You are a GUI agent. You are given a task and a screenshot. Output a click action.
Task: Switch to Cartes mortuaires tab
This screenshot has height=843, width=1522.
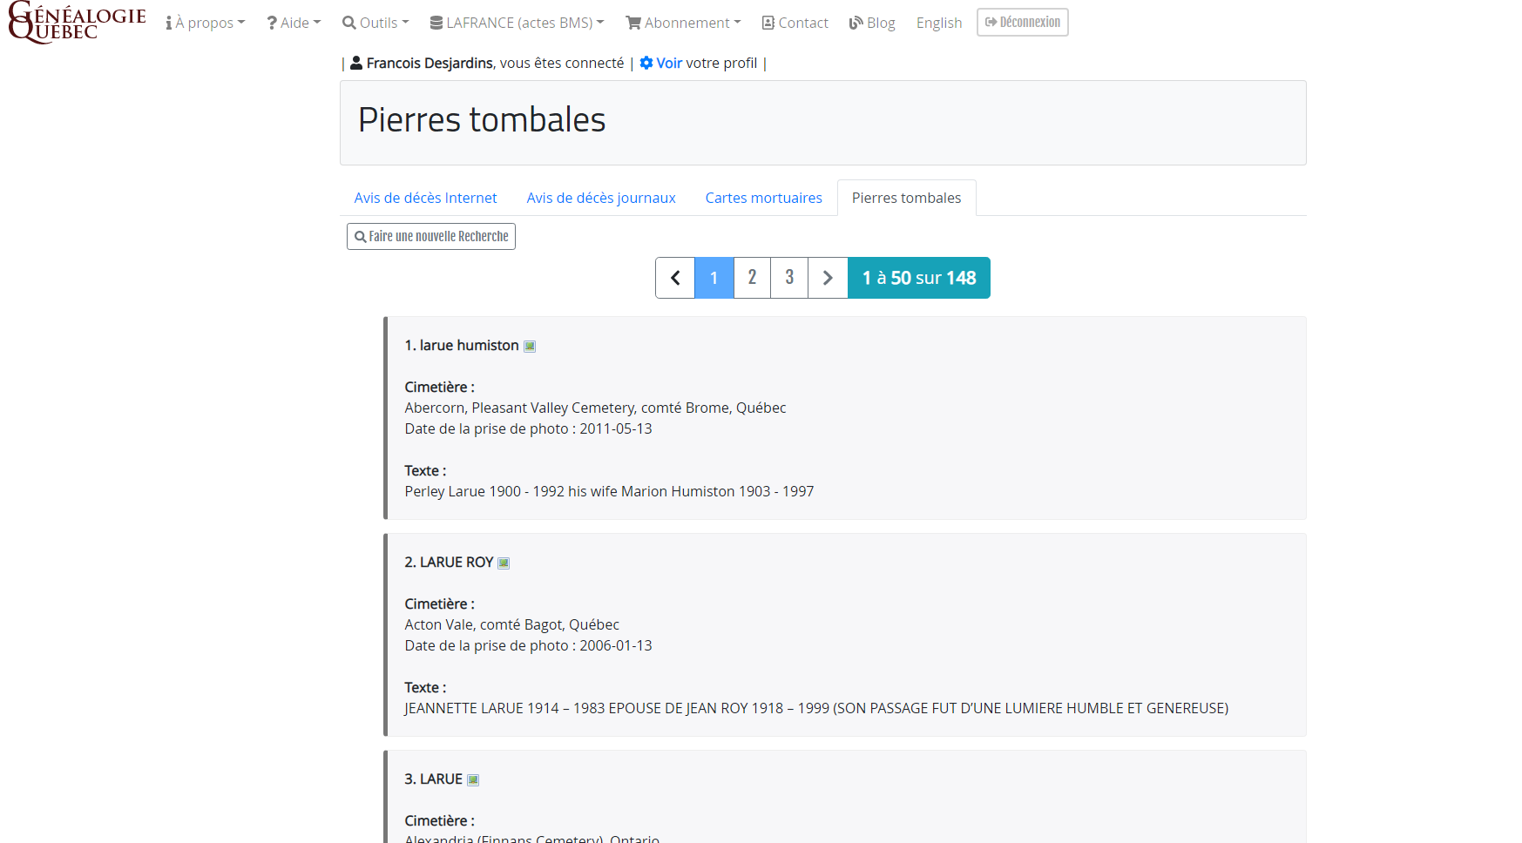[x=763, y=198]
